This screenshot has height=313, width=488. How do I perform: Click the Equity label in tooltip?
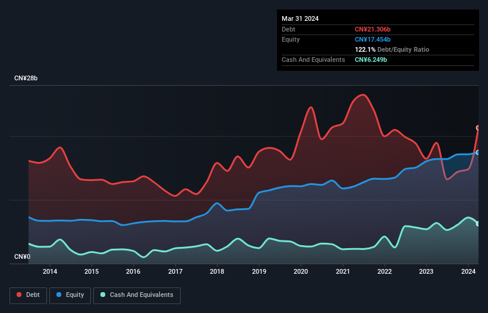[291, 39]
